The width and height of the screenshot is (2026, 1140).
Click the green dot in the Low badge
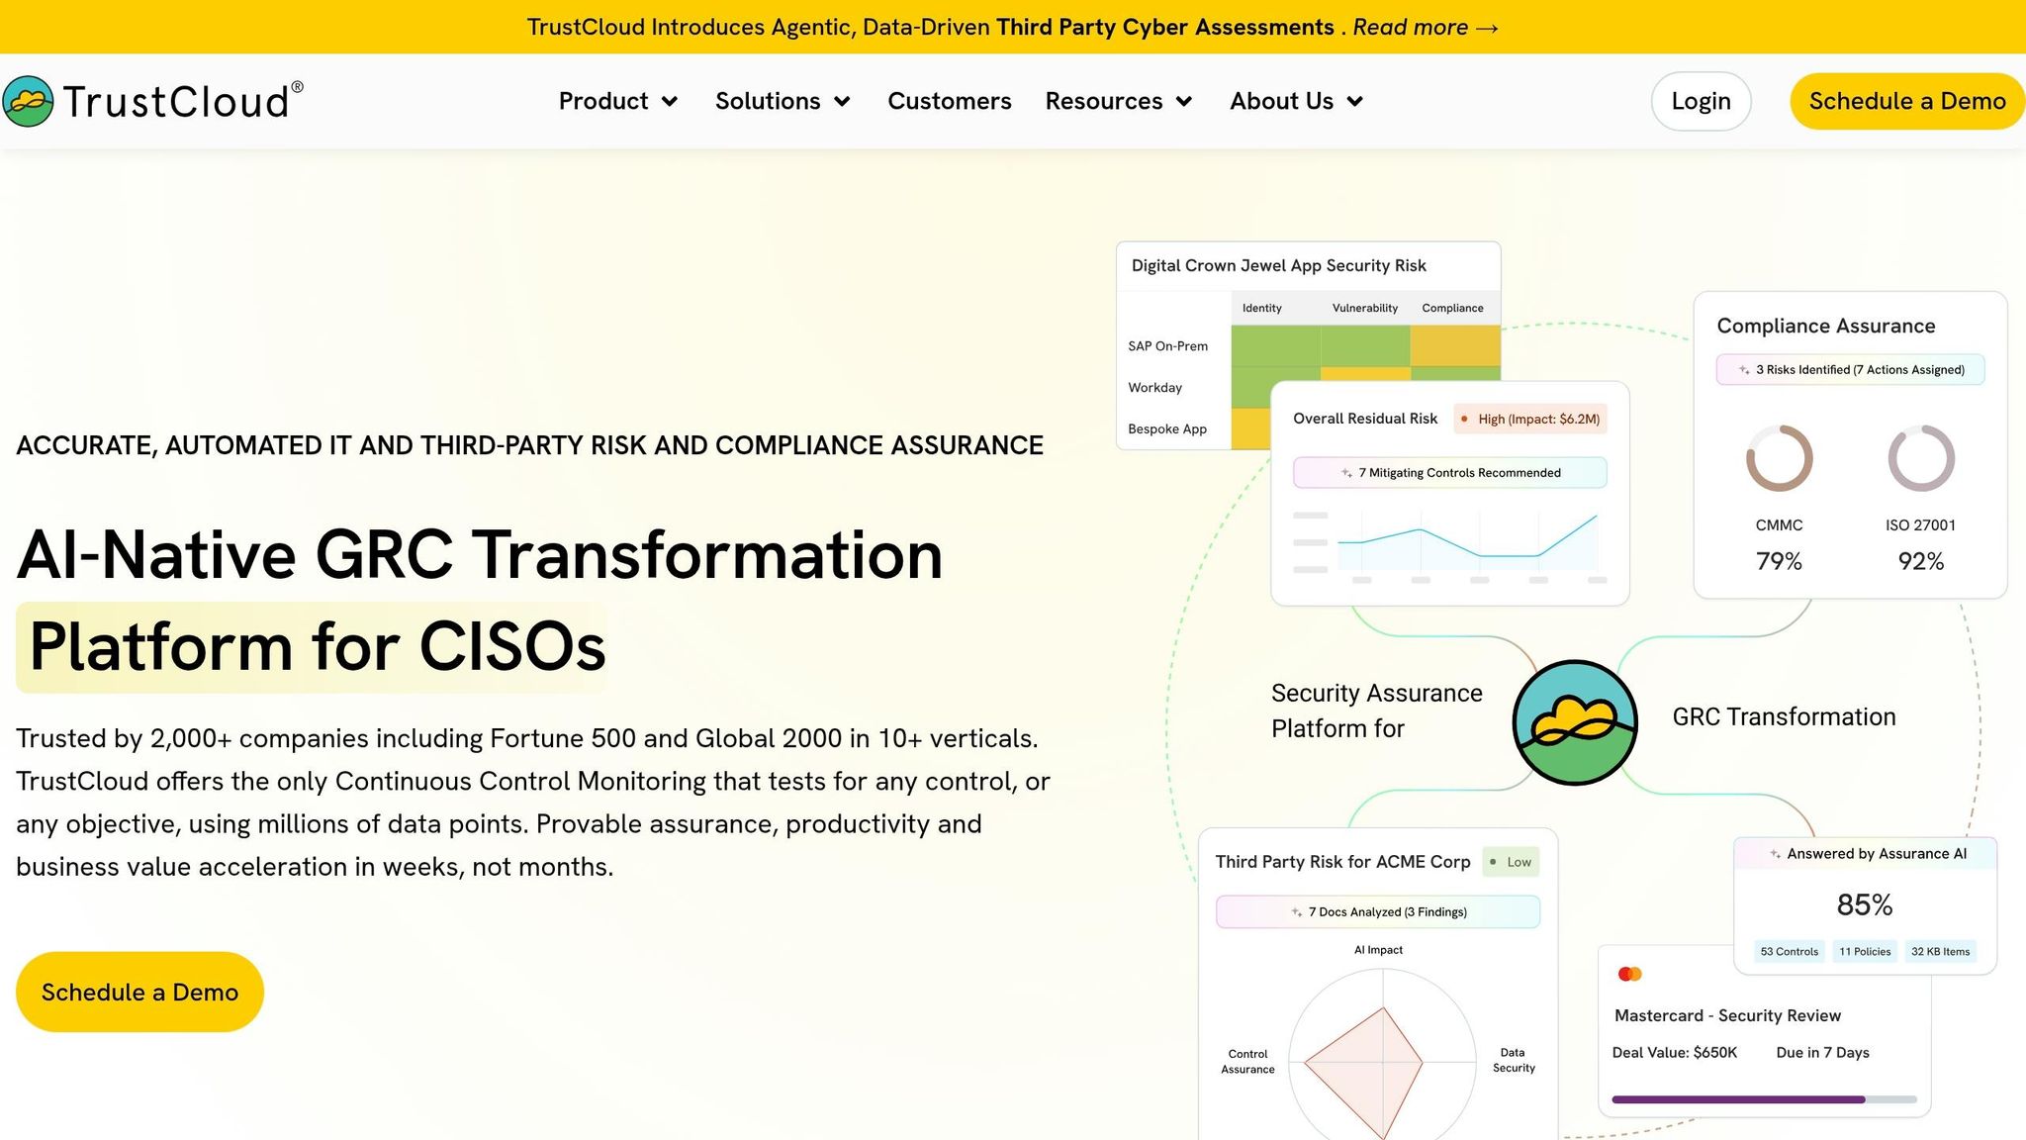pyautogui.click(x=1493, y=862)
